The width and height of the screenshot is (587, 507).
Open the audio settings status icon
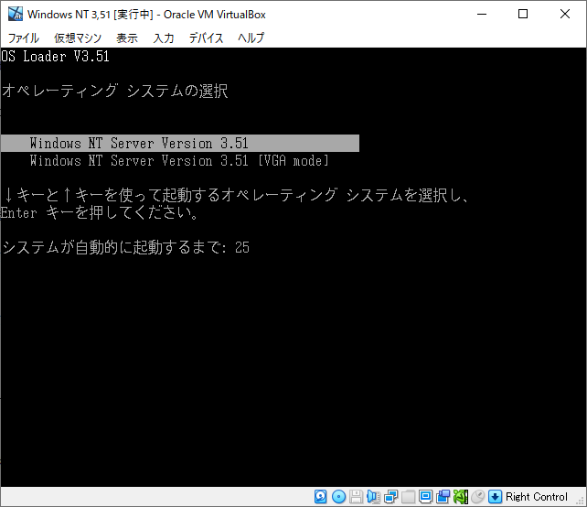pos(374,497)
